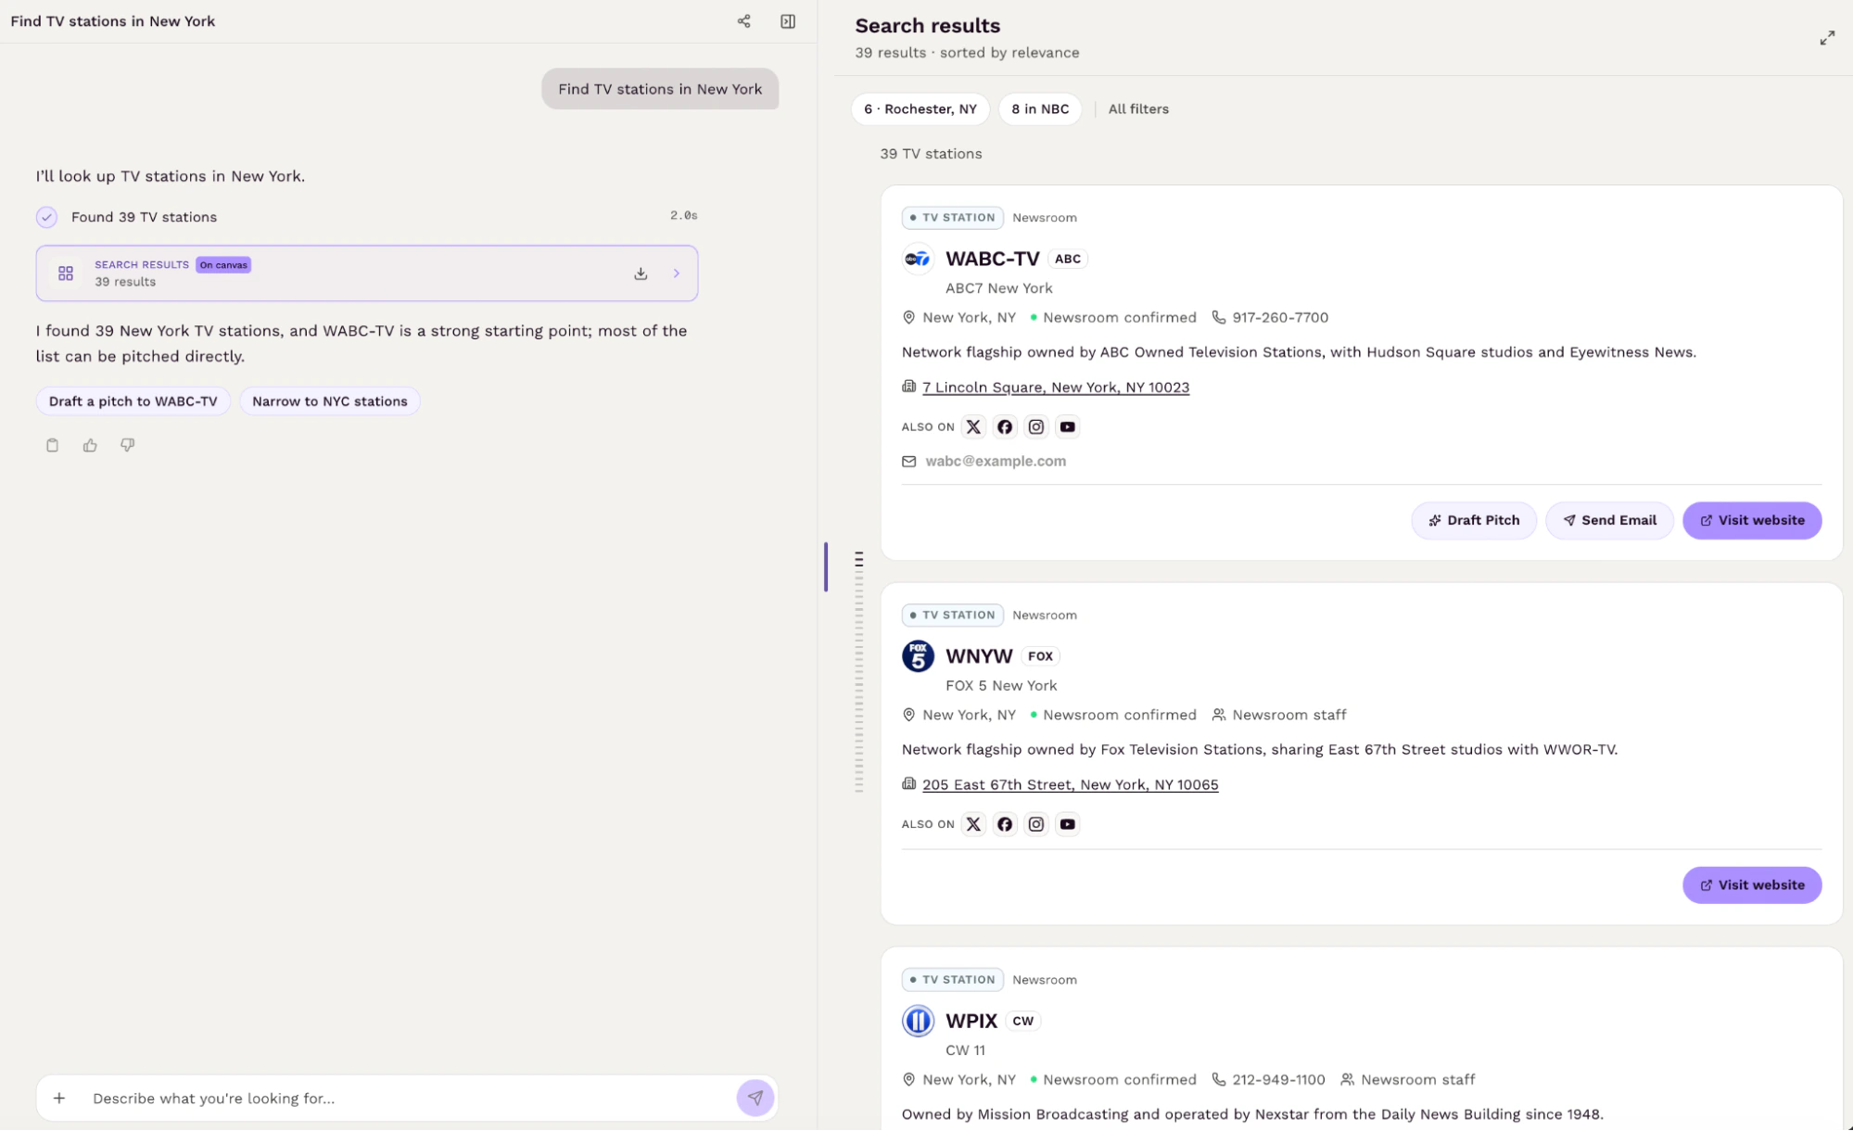The height and width of the screenshot is (1131, 1853).
Task: Open WNYW Instagram profile
Action: [x=1036, y=824]
